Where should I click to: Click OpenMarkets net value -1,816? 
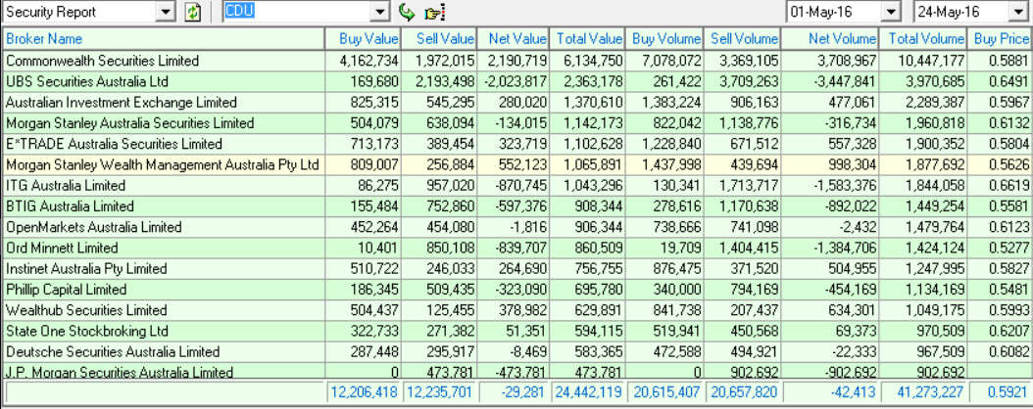pos(529,228)
